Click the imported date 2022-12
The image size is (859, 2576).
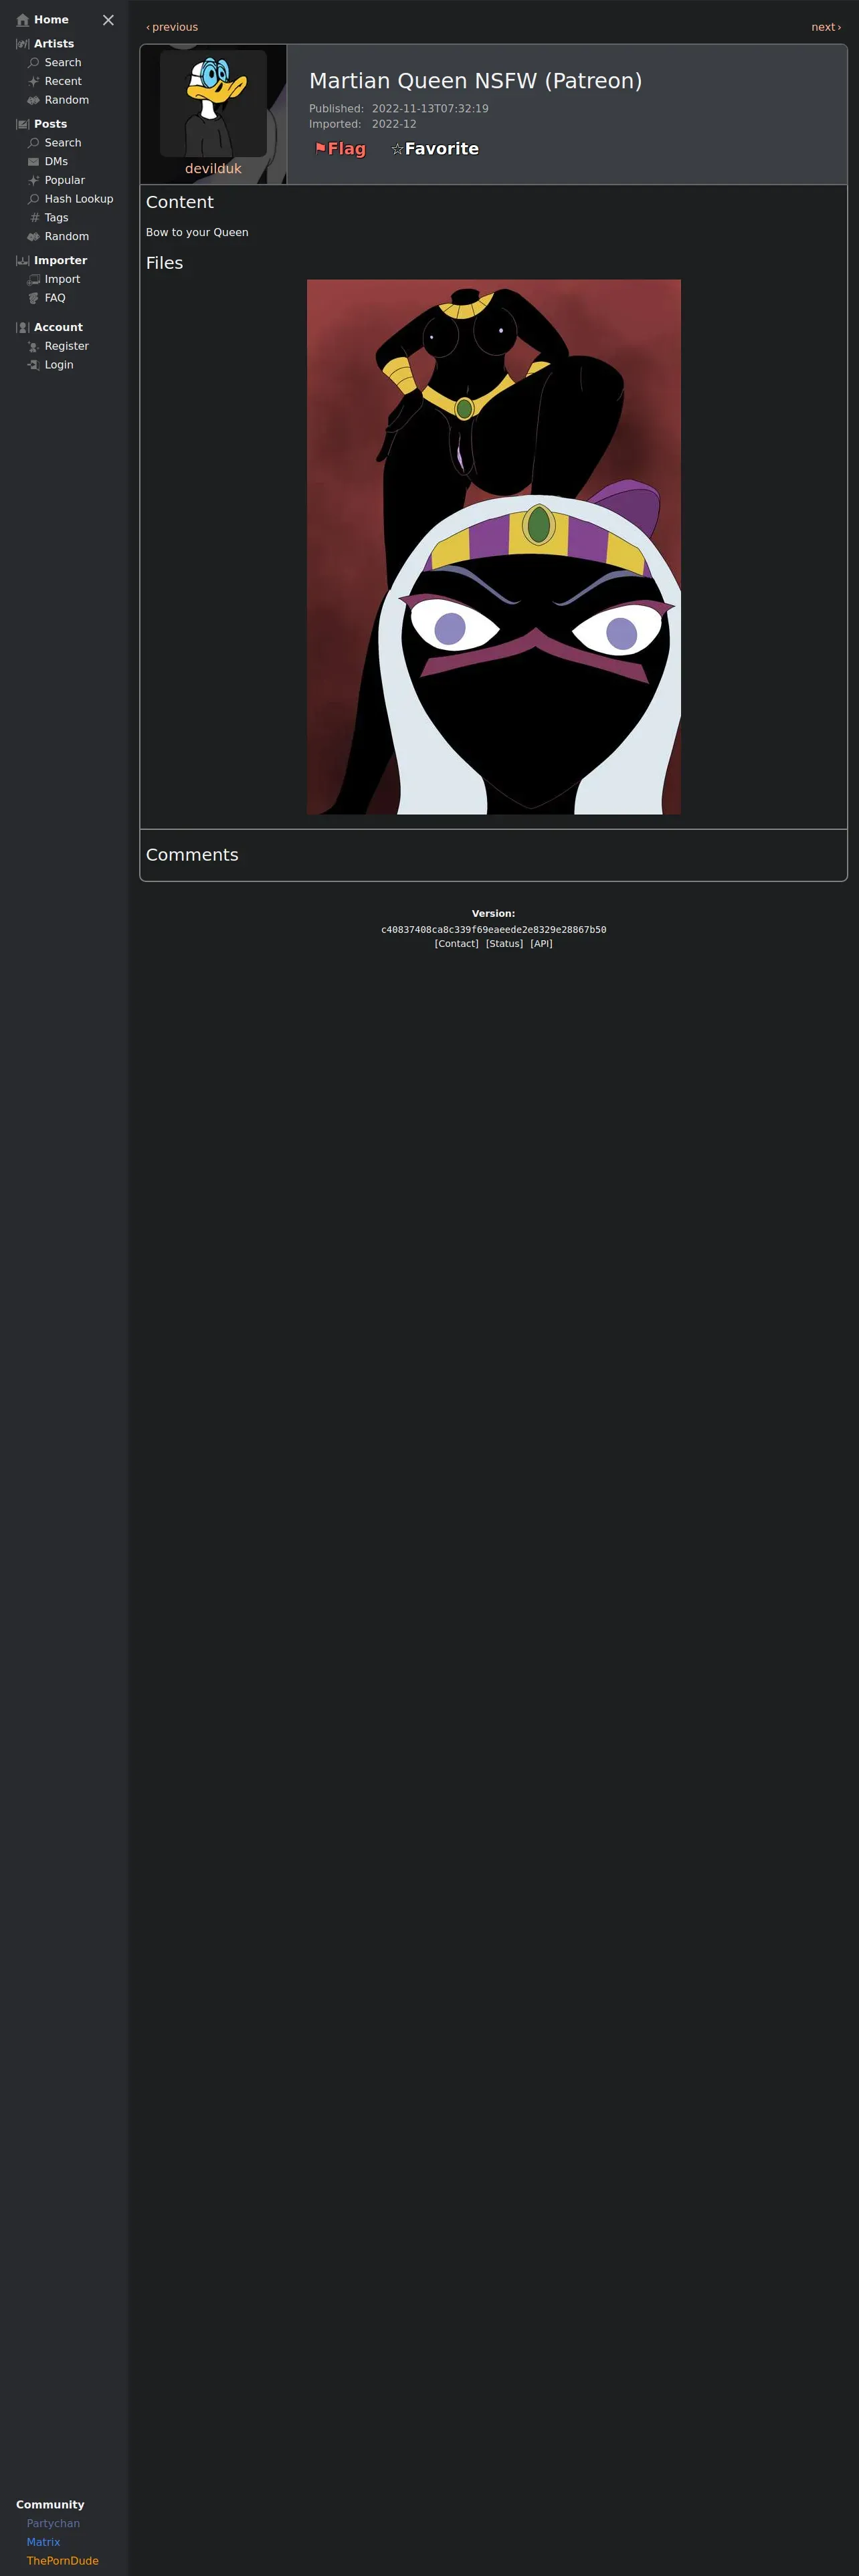click(x=394, y=125)
